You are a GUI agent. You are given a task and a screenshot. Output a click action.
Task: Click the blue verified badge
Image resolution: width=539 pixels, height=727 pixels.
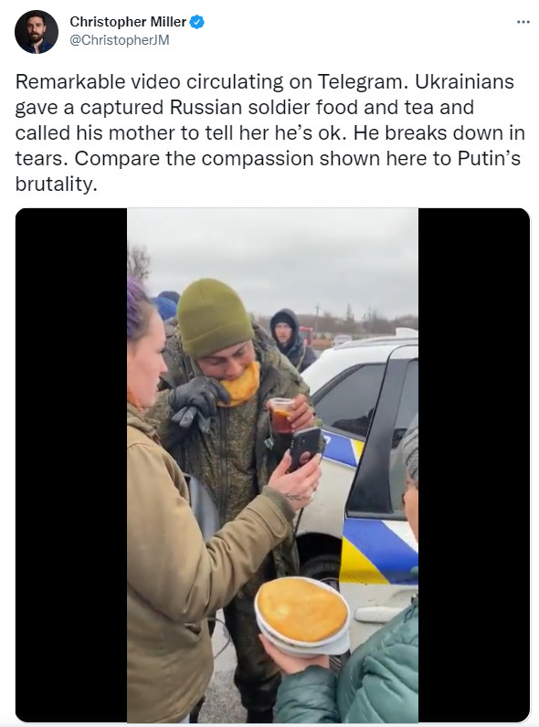(197, 22)
